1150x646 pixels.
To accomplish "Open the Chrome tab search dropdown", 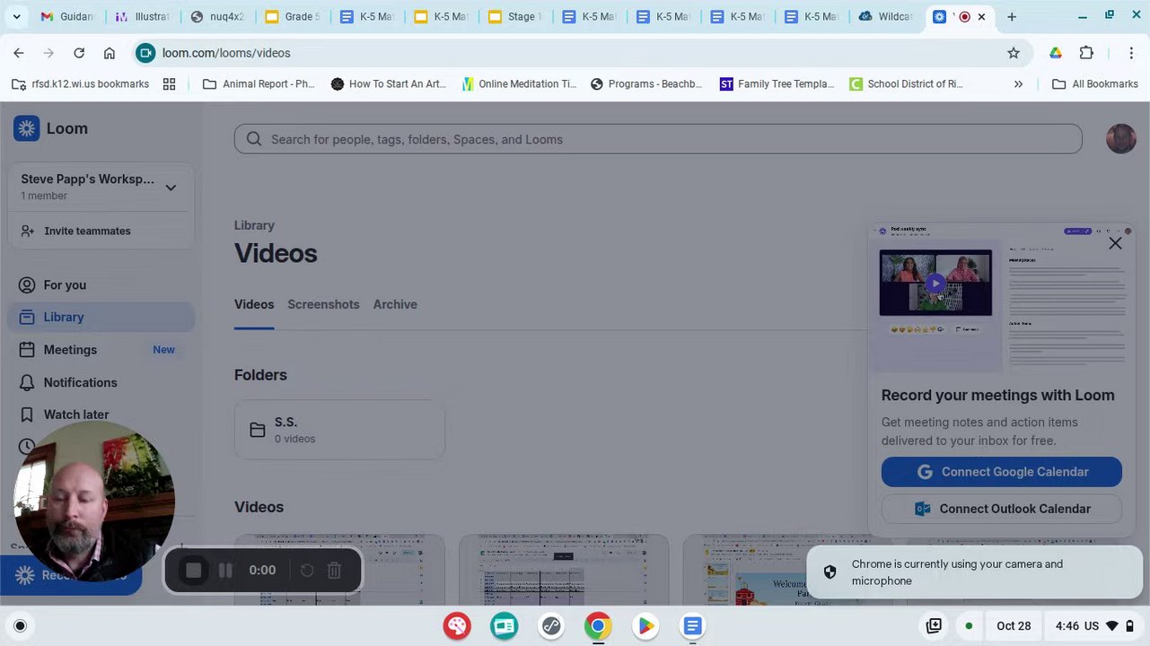I will (16, 17).
